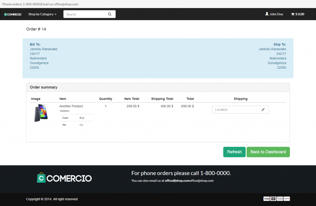Click the Visa payment icon in footer
This screenshot has width=316, height=206.
[266, 199]
